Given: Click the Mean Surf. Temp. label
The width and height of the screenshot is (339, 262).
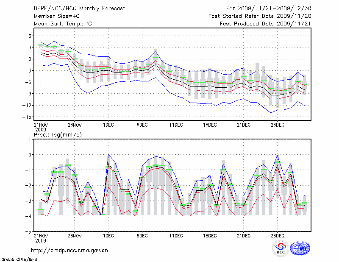Looking at the screenshot, I should pos(63,24).
